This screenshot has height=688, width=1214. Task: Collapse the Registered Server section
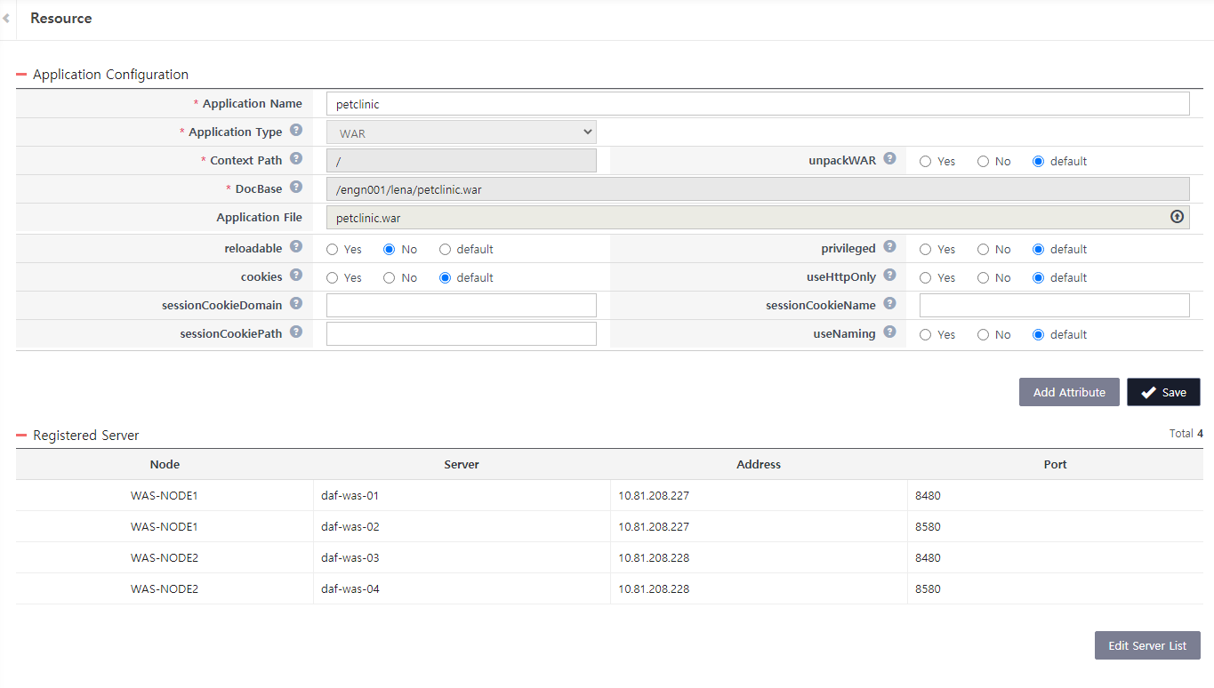[x=21, y=435]
